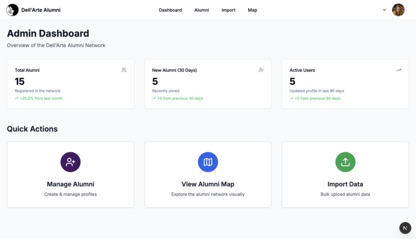Click the green upload icon
The width and height of the screenshot is (416, 239).
tap(345, 162)
